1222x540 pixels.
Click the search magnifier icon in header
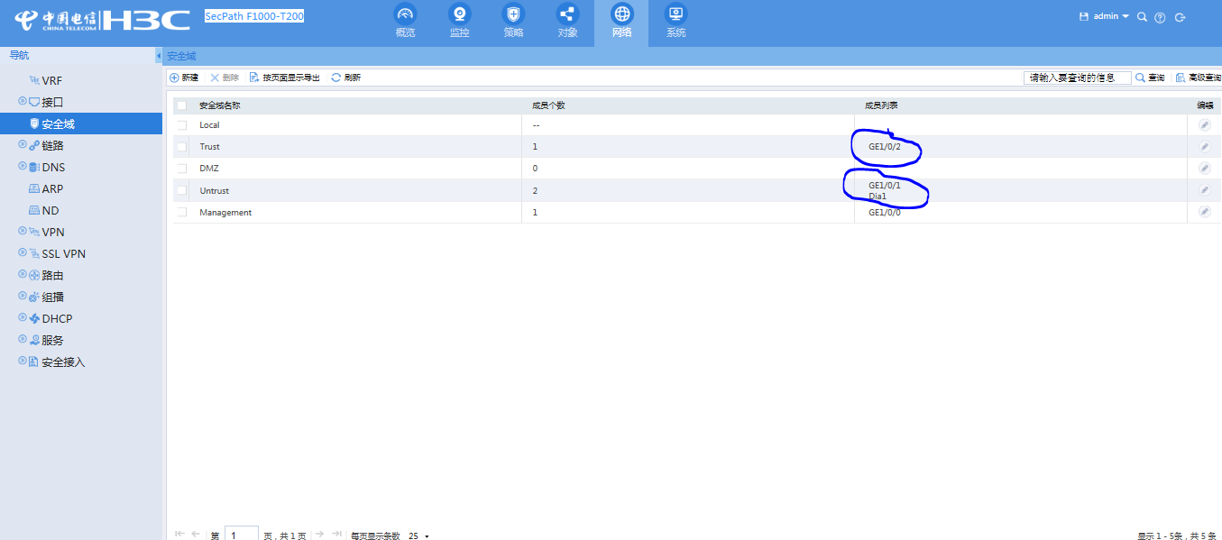(1142, 17)
